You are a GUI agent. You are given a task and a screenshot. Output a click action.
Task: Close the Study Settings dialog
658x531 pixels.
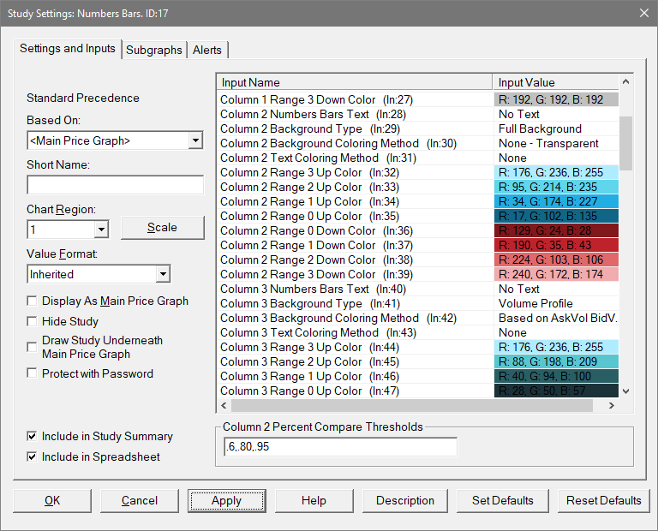(x=643, y=12)
